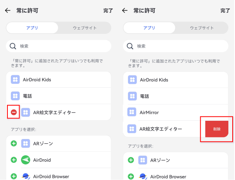
Task: Add ARゾーン with green plus, right screen
Action: pyautogui.click(x=131, y=160)
